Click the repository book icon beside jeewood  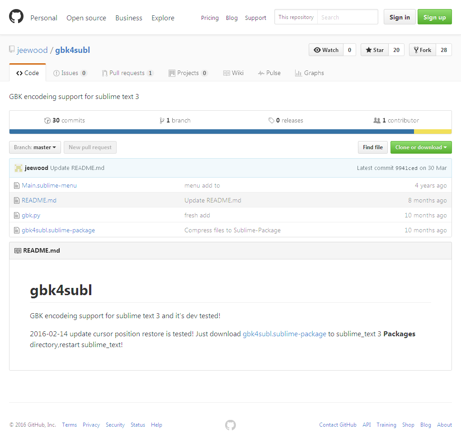coord(12,49)
